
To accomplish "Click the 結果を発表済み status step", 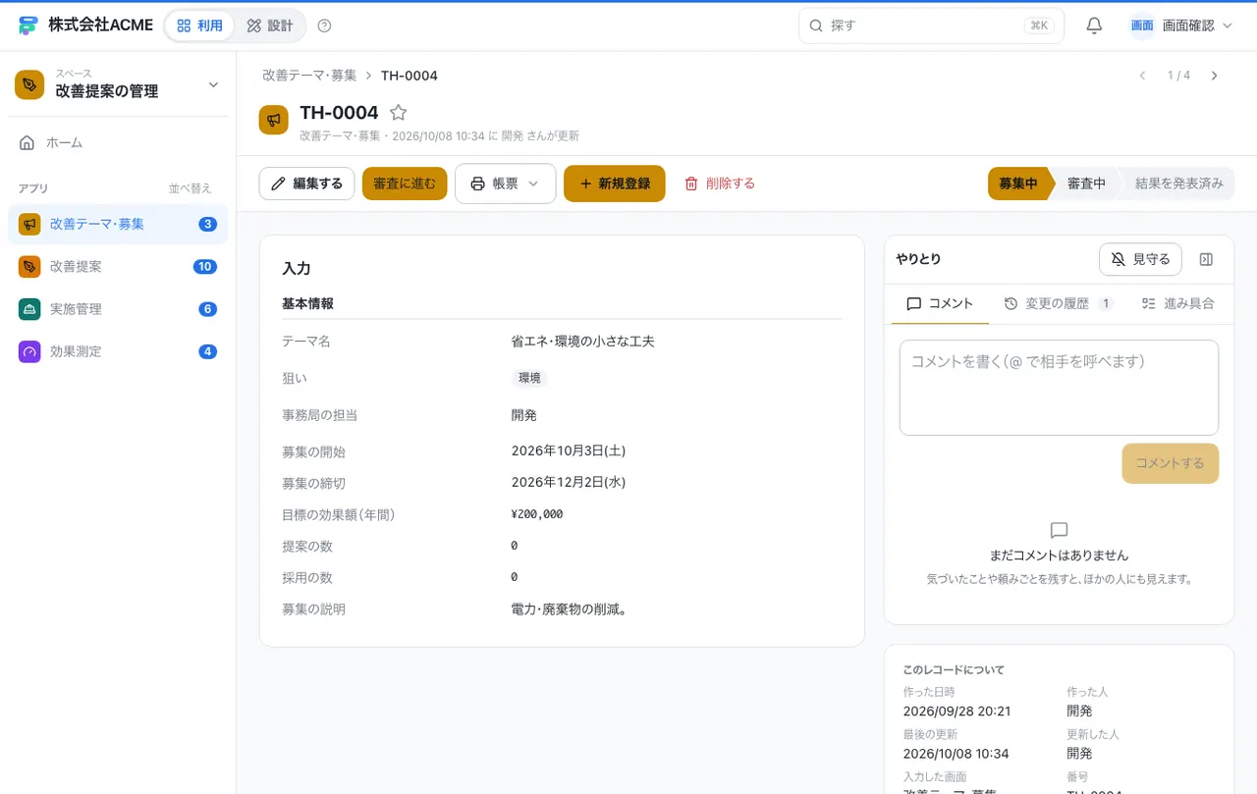I will pyautogui.click(x=1178, y=184).
